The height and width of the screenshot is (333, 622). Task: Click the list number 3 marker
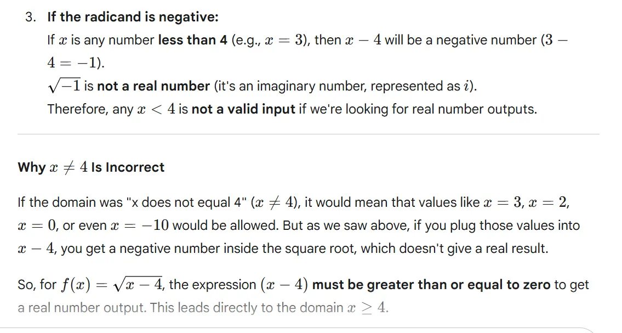[31, 17]
